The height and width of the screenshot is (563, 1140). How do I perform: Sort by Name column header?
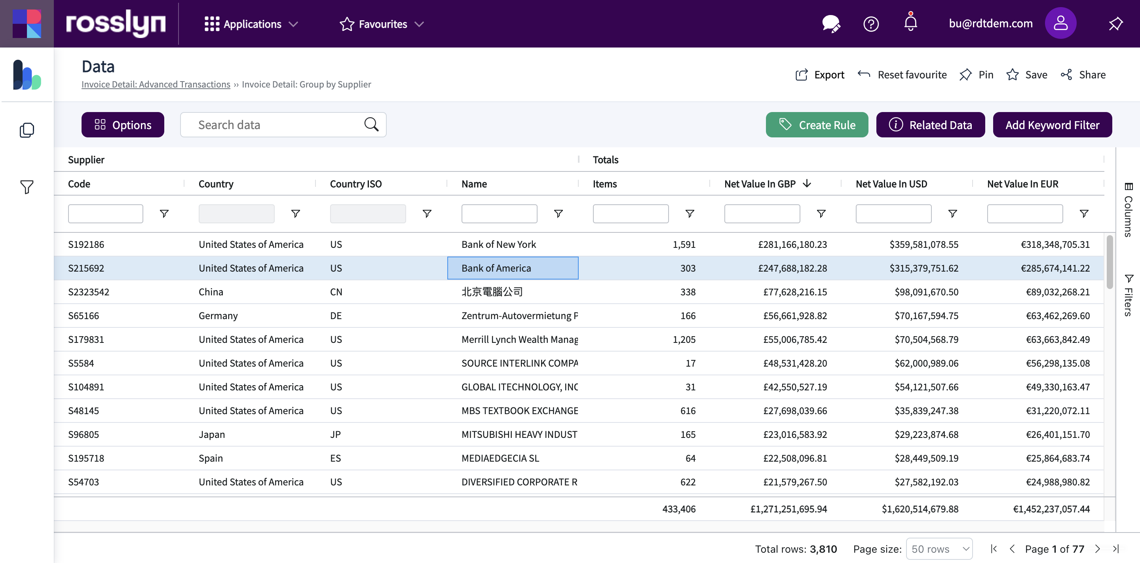(474, 184)
